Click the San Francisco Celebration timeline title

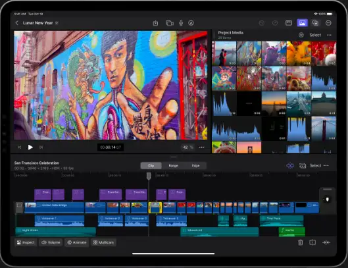pos(37,163)
